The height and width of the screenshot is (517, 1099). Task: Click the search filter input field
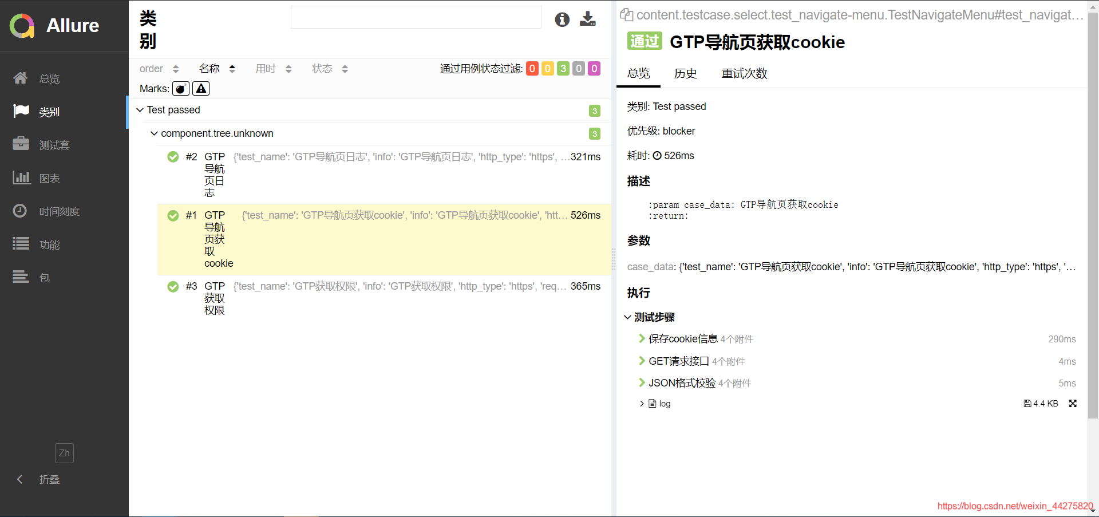416,17
